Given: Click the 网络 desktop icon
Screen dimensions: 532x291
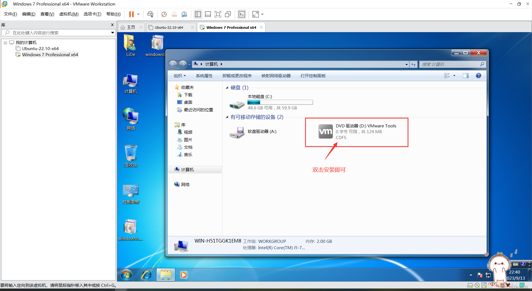Looking at the screenshot, I should click(131, 119).
